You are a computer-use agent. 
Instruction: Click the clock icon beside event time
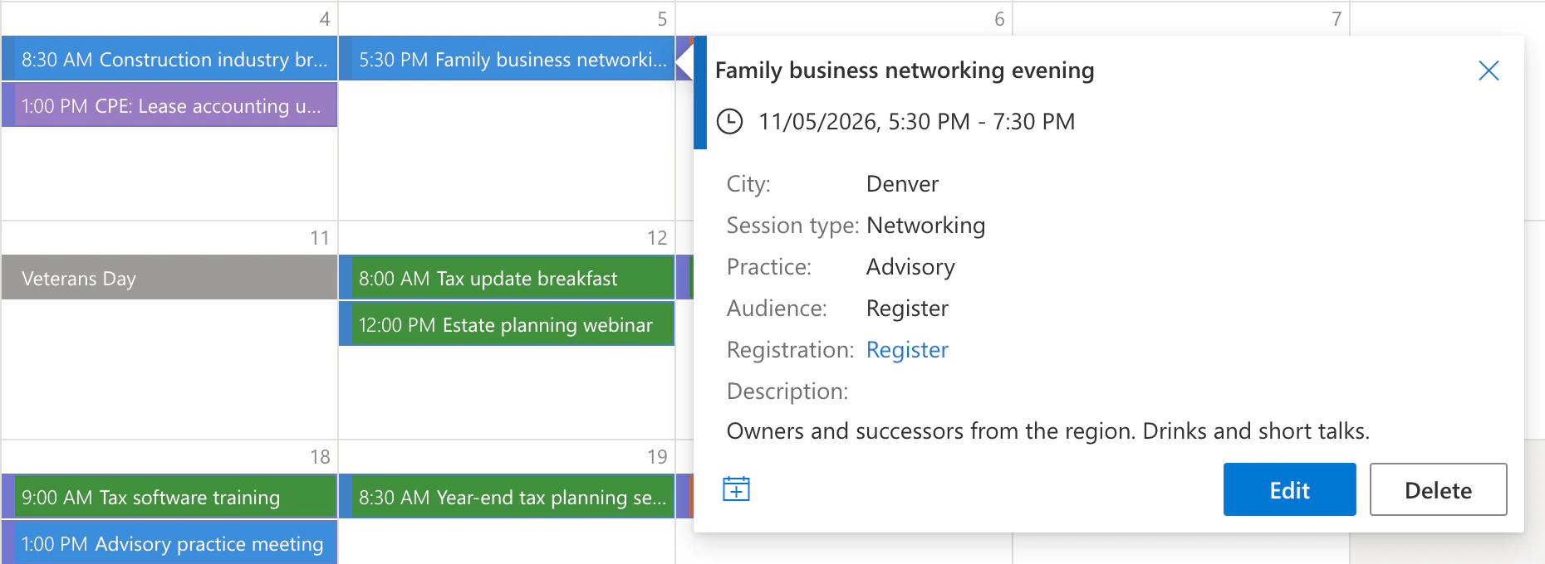coord(729,121)
